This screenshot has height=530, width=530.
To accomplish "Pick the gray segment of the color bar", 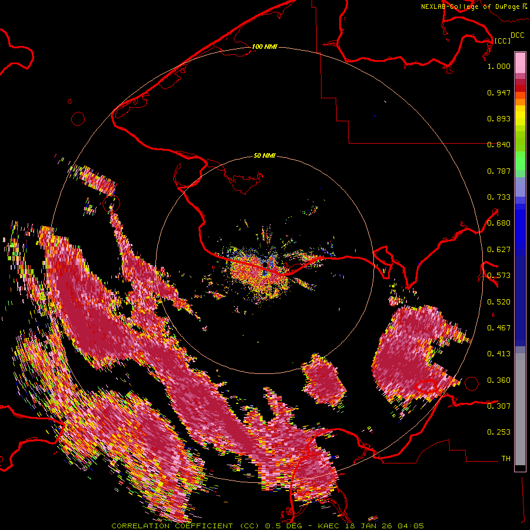I will tap(520, 409).
